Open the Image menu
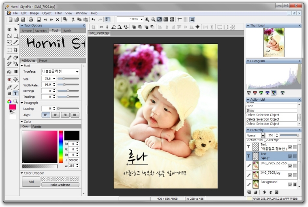This screenshot has width=308, height=207. 34,13
